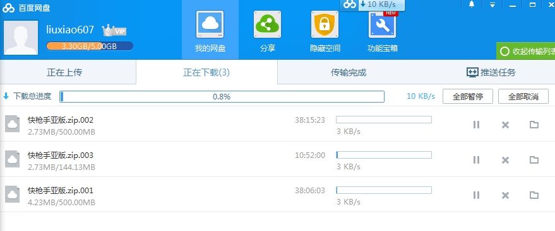This screenshot has width=555, height=231.
Task: Click the floating 10 KB/s speed widget
Action: (373, 4)
